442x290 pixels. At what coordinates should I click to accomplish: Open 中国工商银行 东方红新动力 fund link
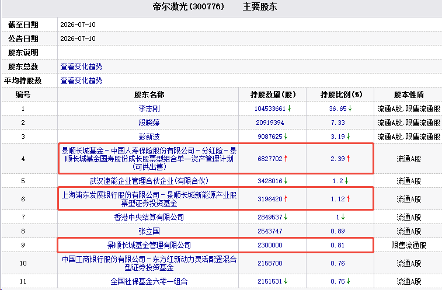(x=149, y=263)
